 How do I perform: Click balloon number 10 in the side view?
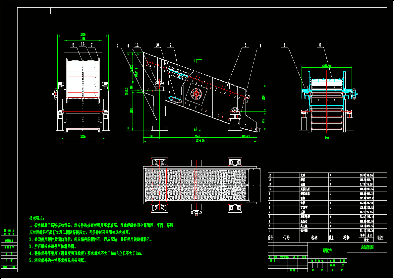(x=157, y=45)
